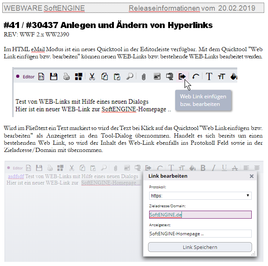
Task: Toggle Italic I in the greyed-out editor toolbar
Action: 214,168
